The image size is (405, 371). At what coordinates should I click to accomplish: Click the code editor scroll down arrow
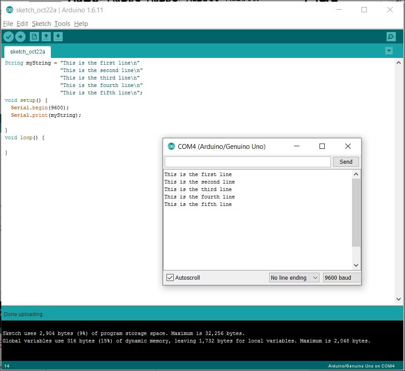[x=398, y=299]
